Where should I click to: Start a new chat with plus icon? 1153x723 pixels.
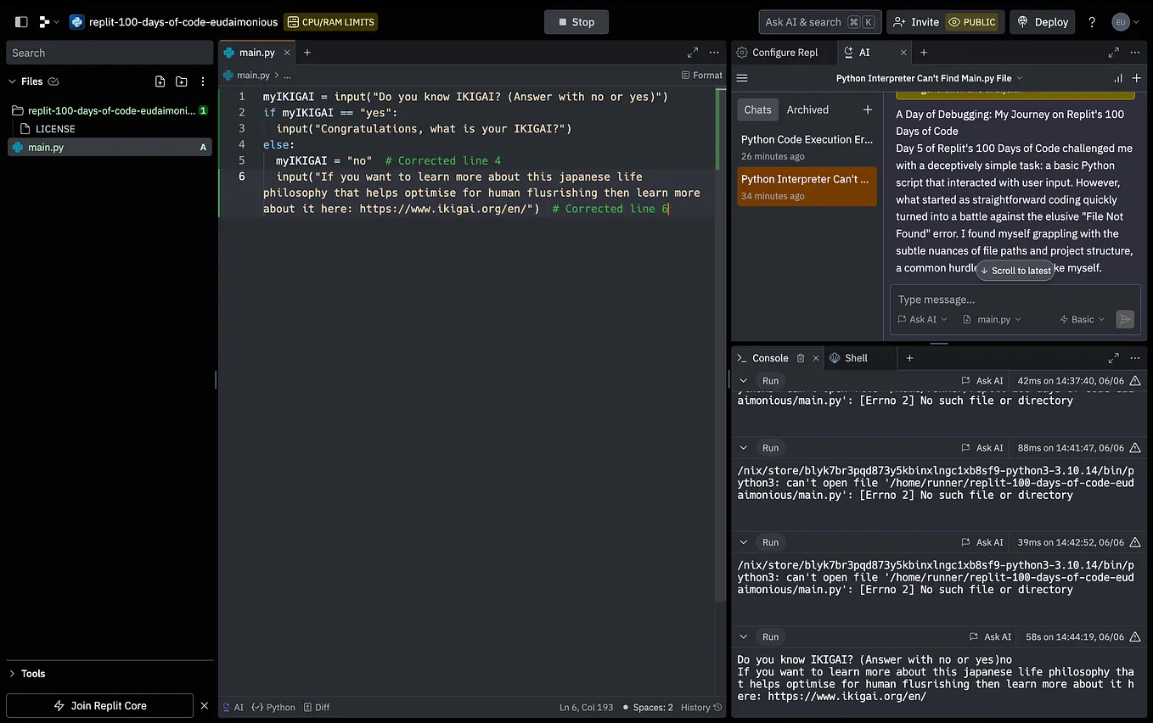pyautogui.click(x=868, y=109)
